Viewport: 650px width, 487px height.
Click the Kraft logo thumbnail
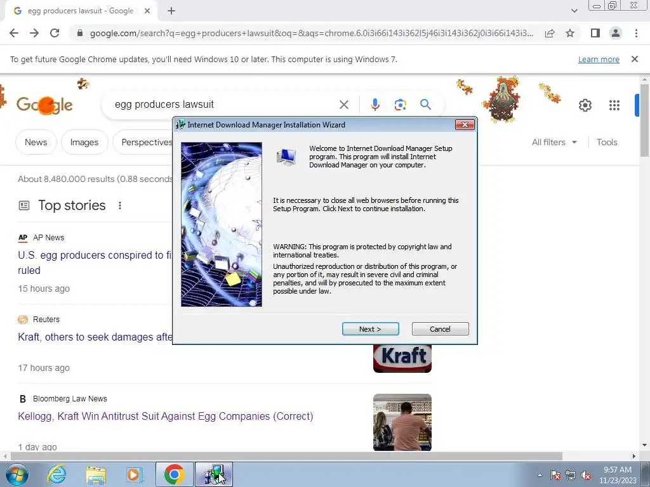click(x=402, y=358)
